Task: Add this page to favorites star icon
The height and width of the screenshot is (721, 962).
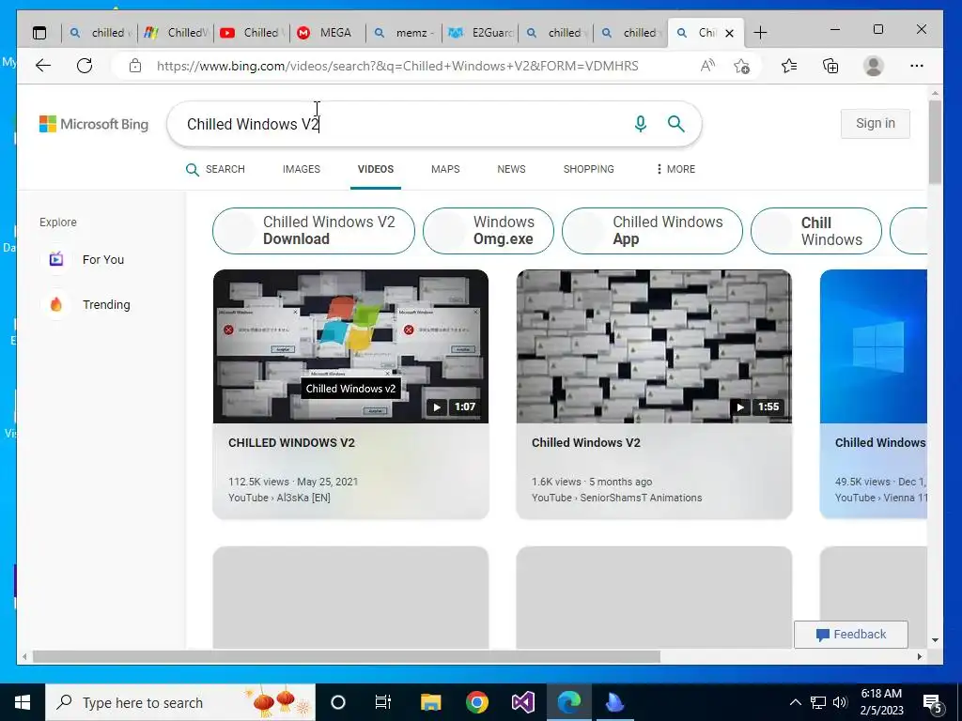Action: 742,66
